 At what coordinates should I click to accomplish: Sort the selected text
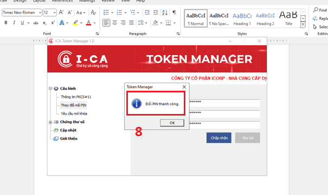(x=165, y=12)
